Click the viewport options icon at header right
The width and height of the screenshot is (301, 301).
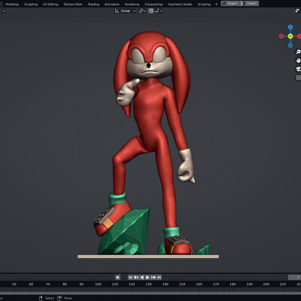pyautogui.click(x=298, y=11)
